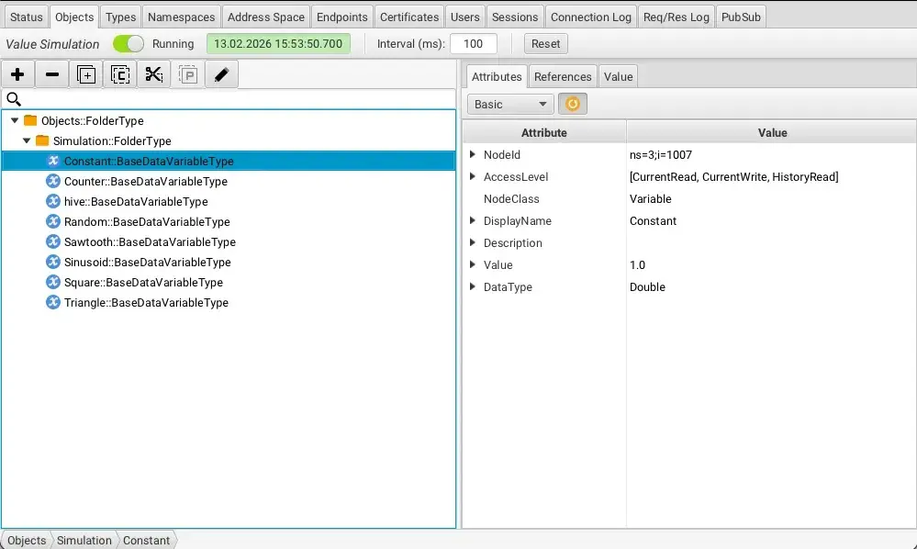Image resolution: width=917 pixels, height=549 pixels.
Task: Open the Connection Log tab
Action: coord(590,17)
